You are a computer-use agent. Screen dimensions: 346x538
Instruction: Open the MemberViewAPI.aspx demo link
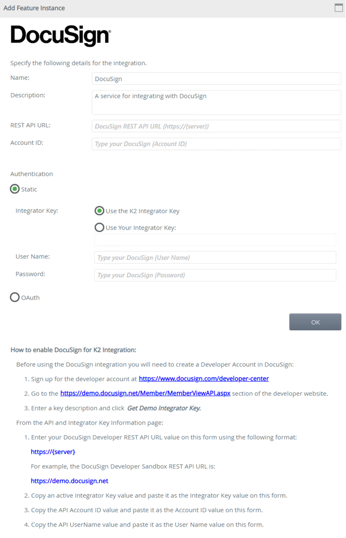(x=145, y=394)
